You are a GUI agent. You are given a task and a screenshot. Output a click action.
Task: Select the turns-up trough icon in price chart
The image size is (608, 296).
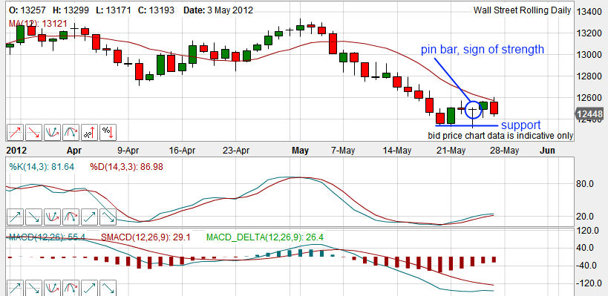coord(53,133)
